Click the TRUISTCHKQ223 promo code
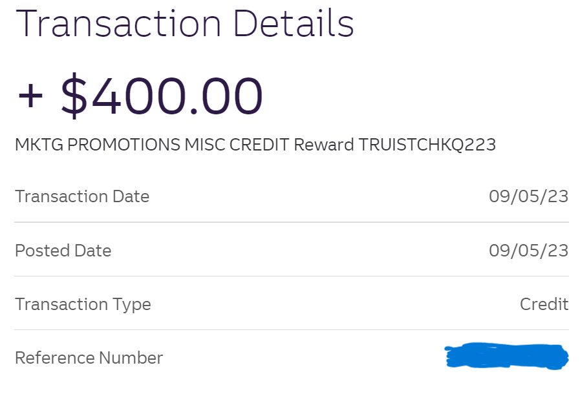Image resolution: width=580 pixels, height=394 pixels. (427, 145)
